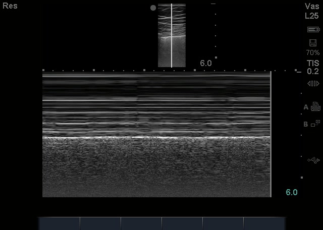Click the 2D ultrasound reference thumbnail
Image resolution: width=323 pixels, height=230 pixels.
click(172, 35)
